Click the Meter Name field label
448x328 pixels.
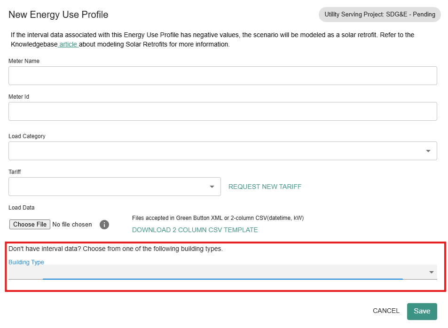coord(24,61)
